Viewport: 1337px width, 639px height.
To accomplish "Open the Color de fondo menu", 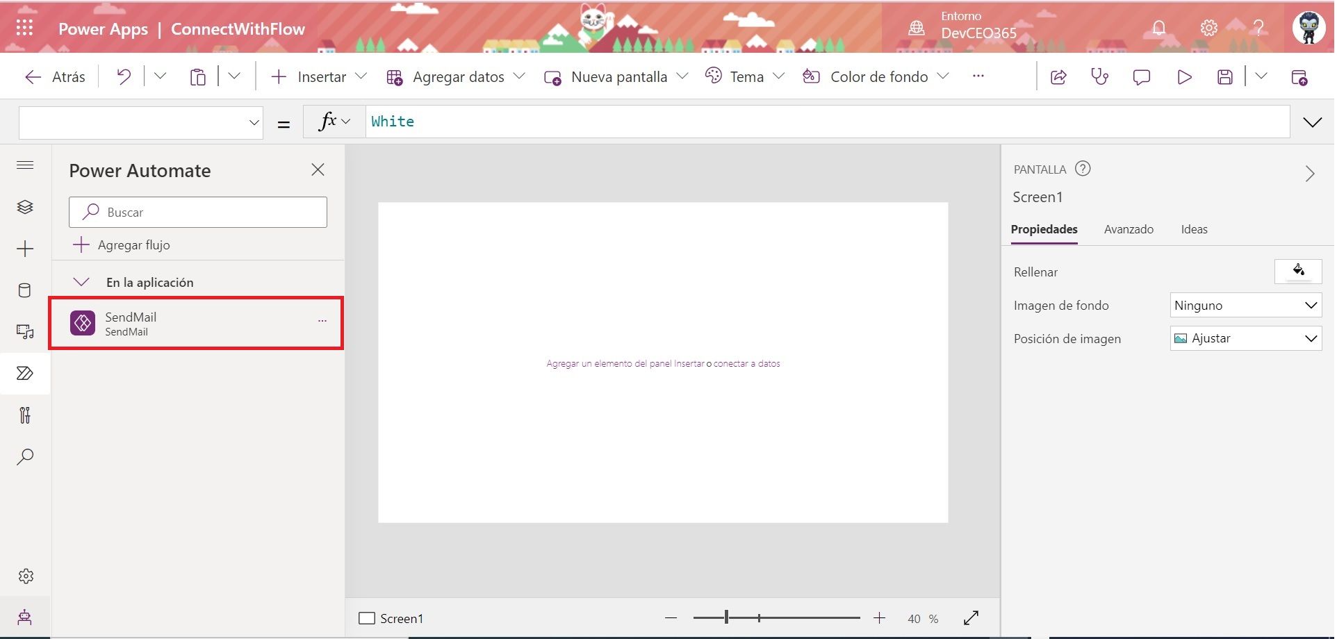I will pyautogui.click(x=876, y=76).
